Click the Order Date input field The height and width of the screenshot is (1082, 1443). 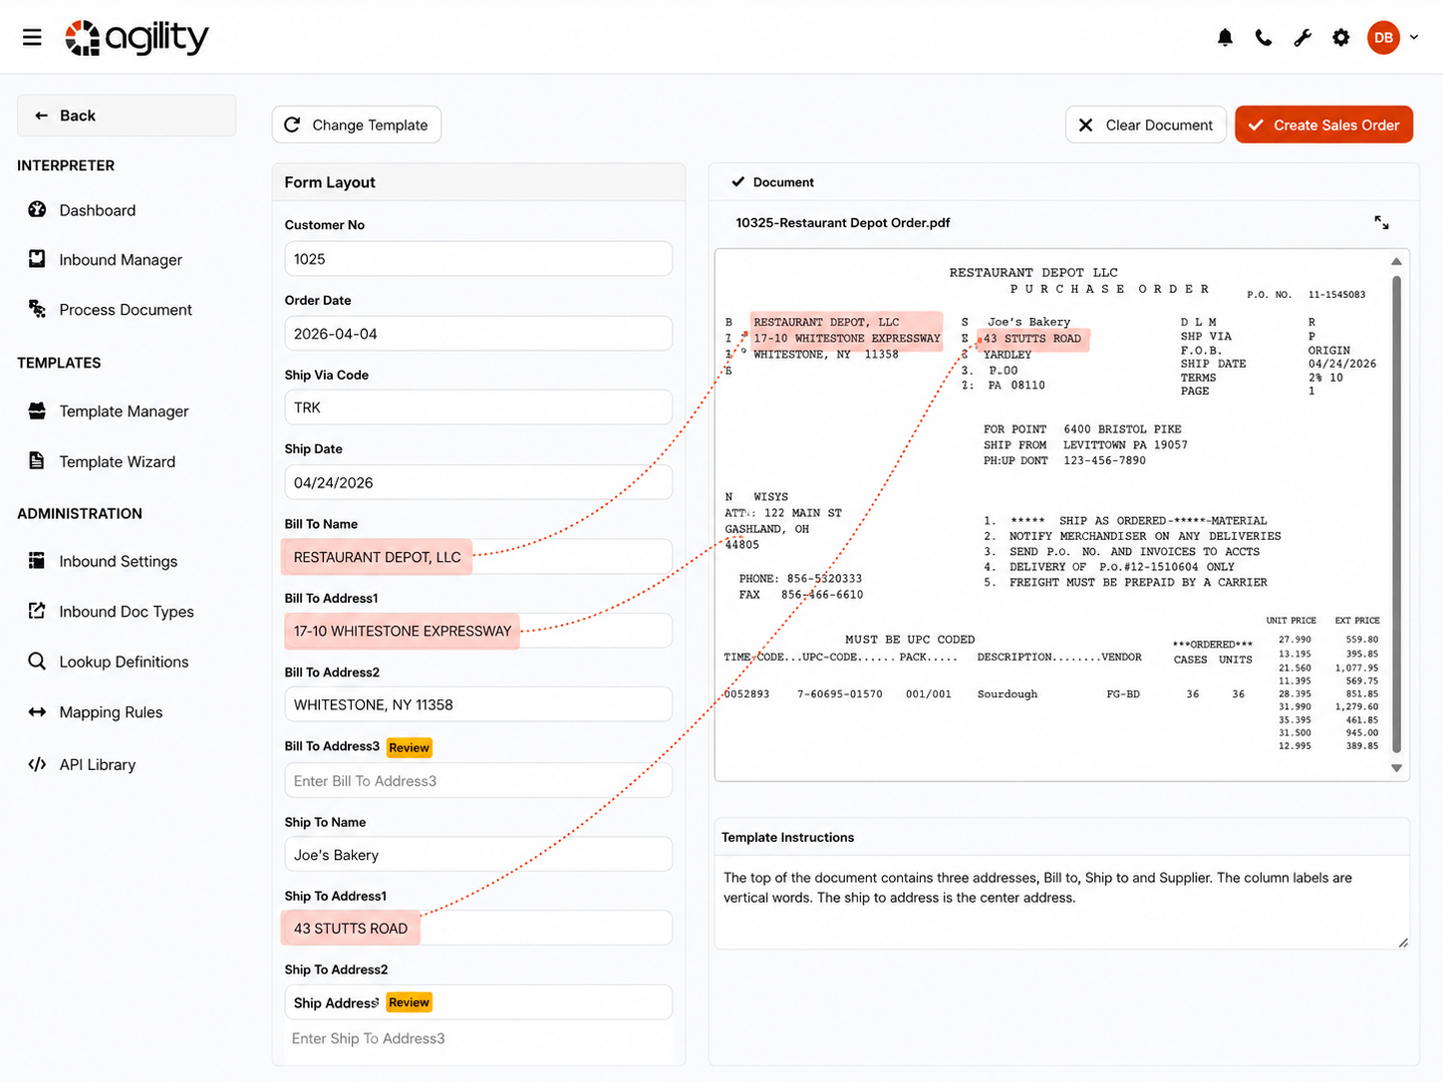click(478, 334)
